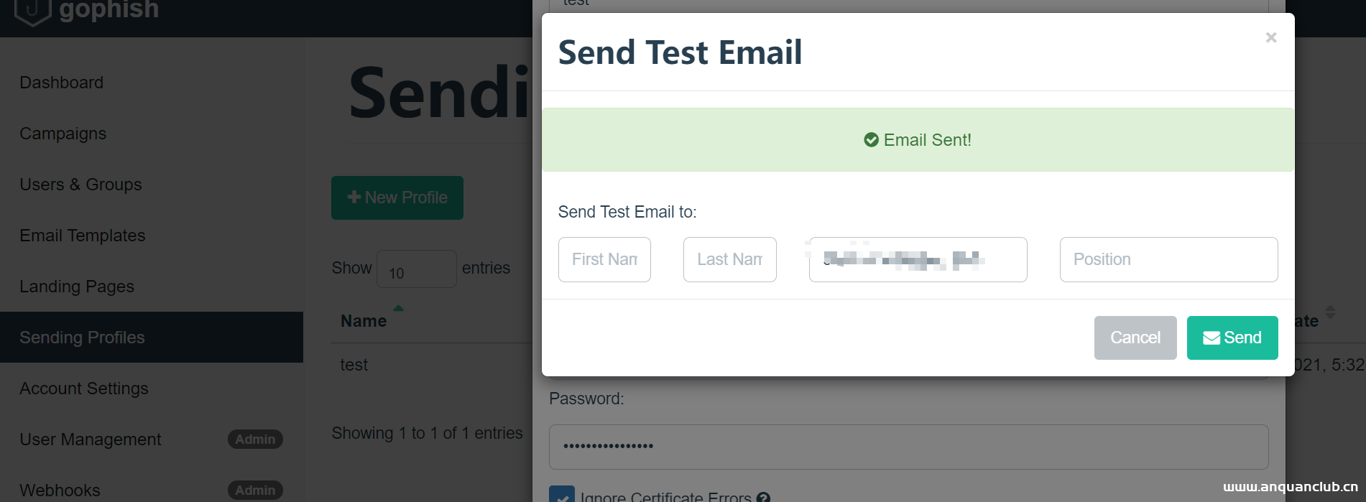Click the green checkmark success icon
Image resolution: width=1366 pixels, height=502 pixels.
pos(871,140)
